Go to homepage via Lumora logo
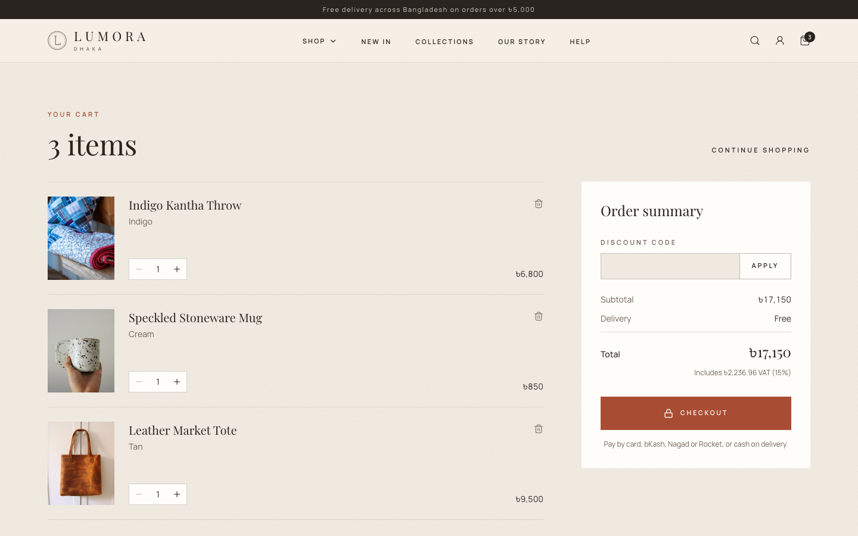The image size is (858, 536). click(97, 40)
